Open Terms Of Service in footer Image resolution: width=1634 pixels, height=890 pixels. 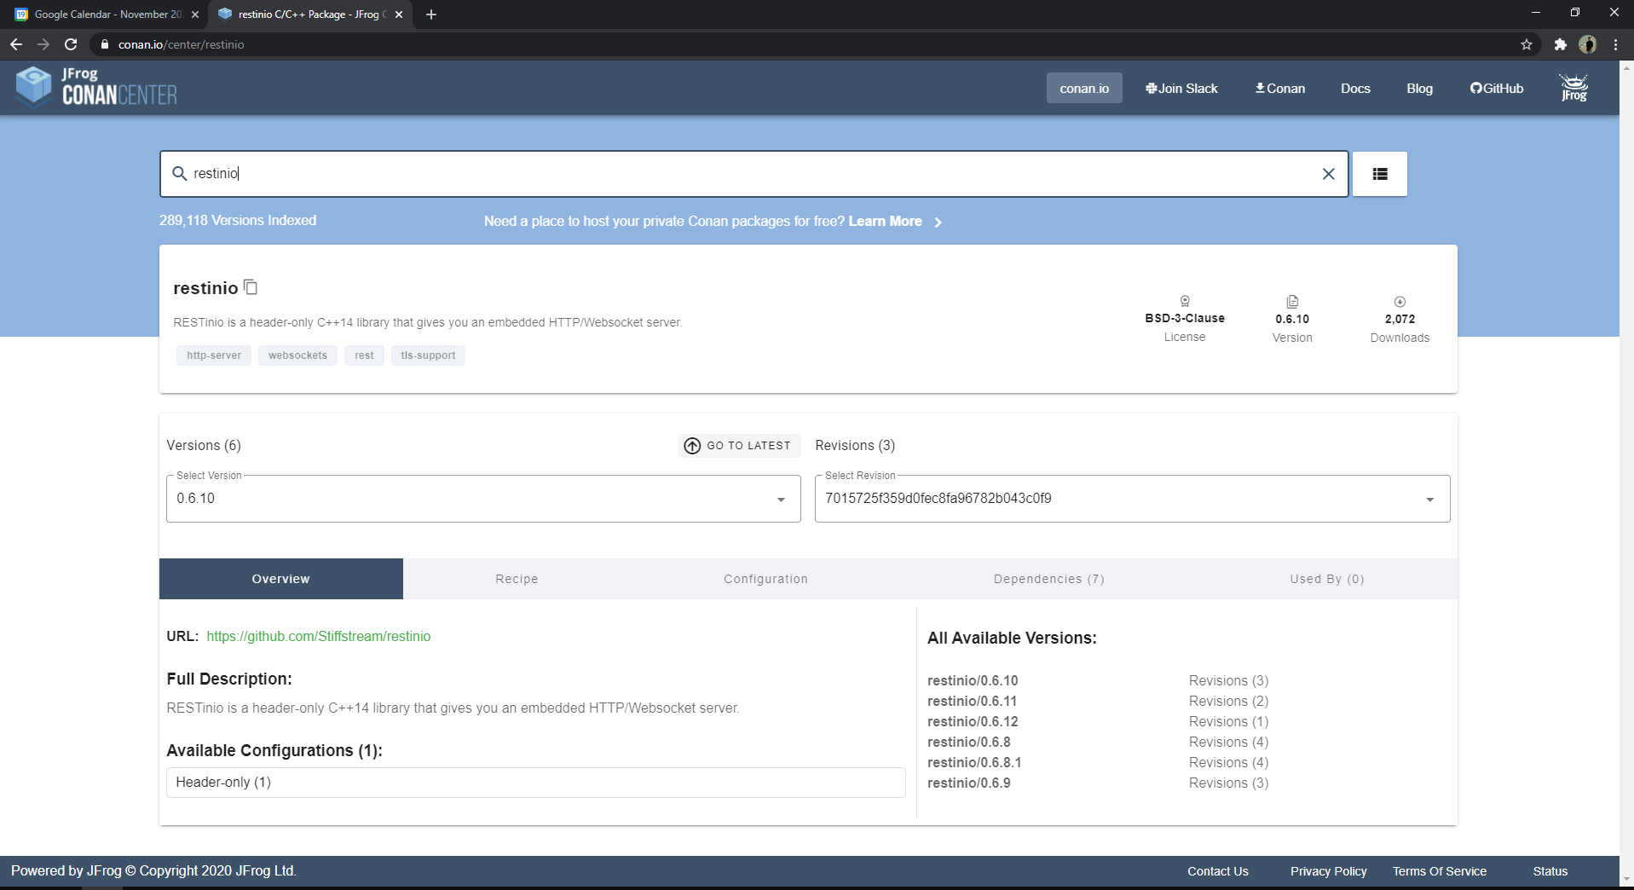click(x=1439, y=871)
